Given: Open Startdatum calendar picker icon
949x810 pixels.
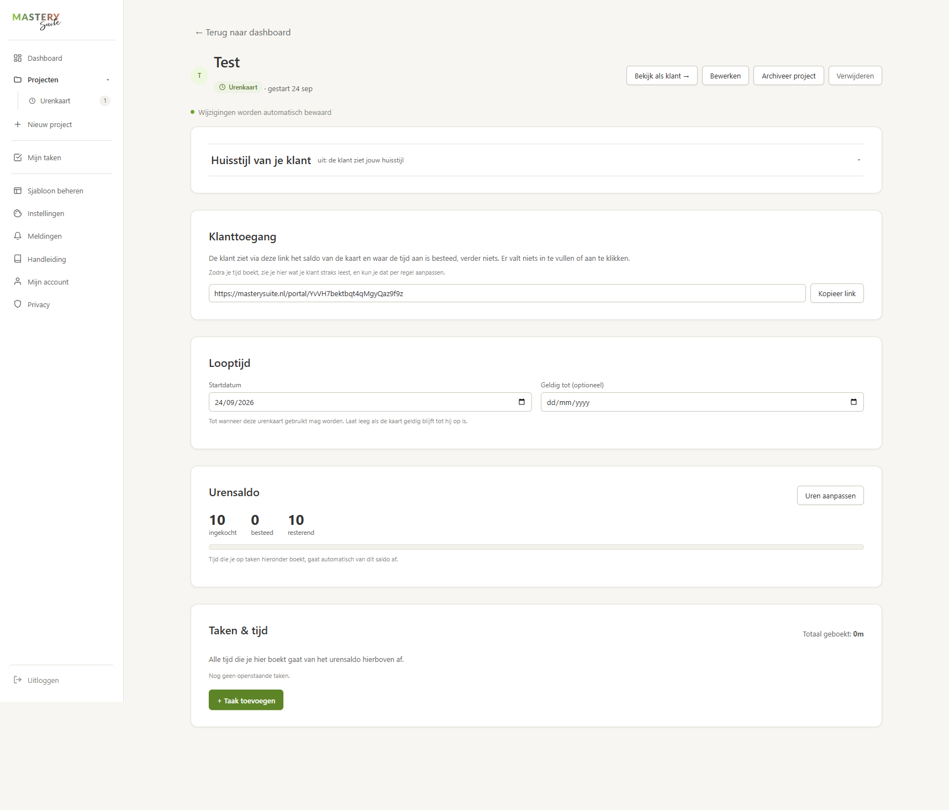Looking at the screenshot, I should tap(521, 402).
